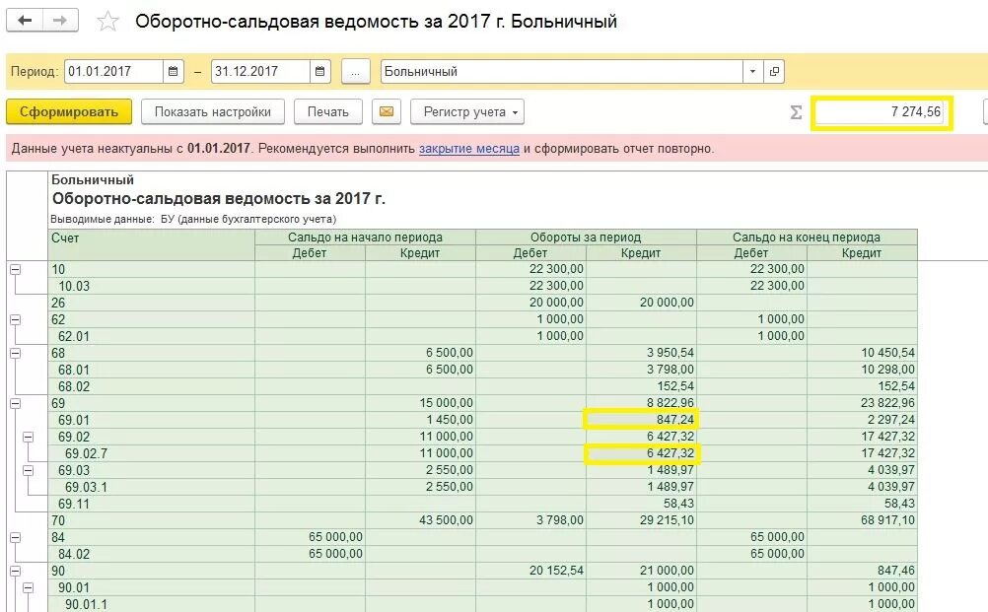Image resolution: width=988 pixels, height=612 pixels.
Task: Collapse account 90 group
Action: 15,571
